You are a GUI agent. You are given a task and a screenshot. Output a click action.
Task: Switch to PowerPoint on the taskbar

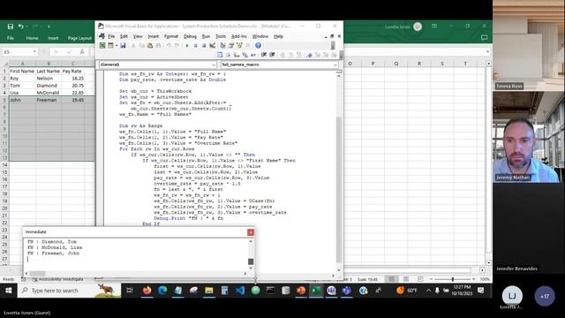coord(301,291)
